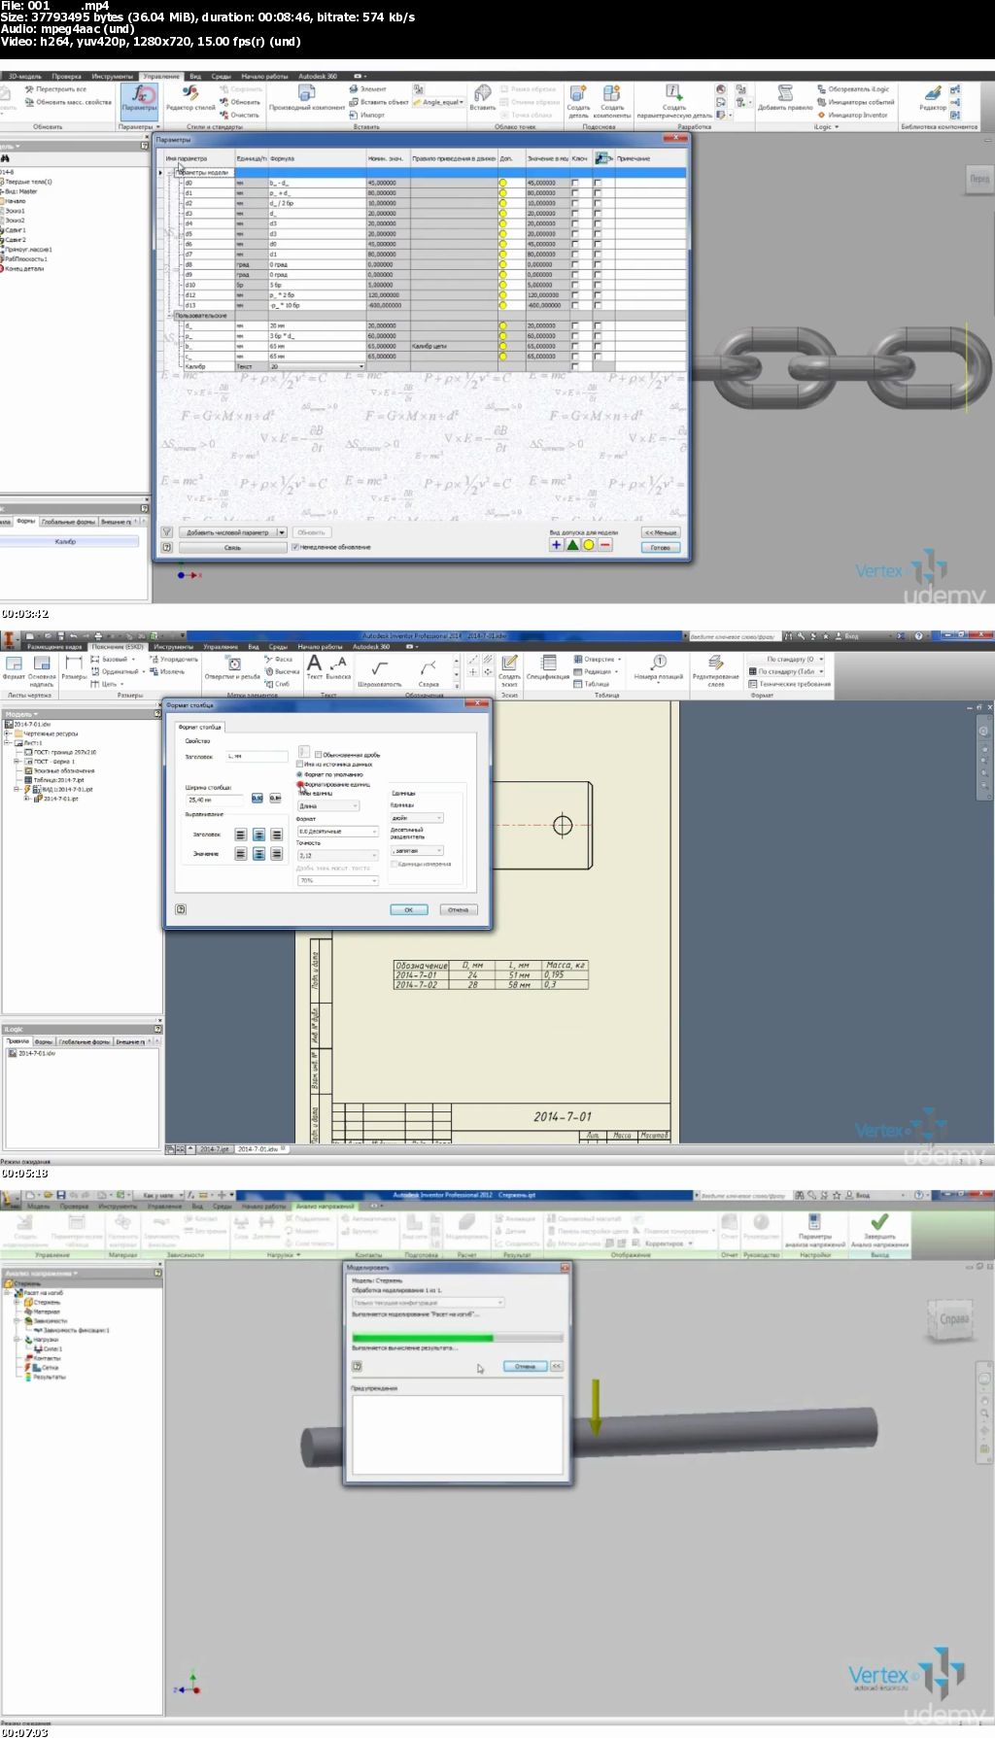Click Номера позиций balloon icon
995x1738 pixels.
click(x=658, y=667)
